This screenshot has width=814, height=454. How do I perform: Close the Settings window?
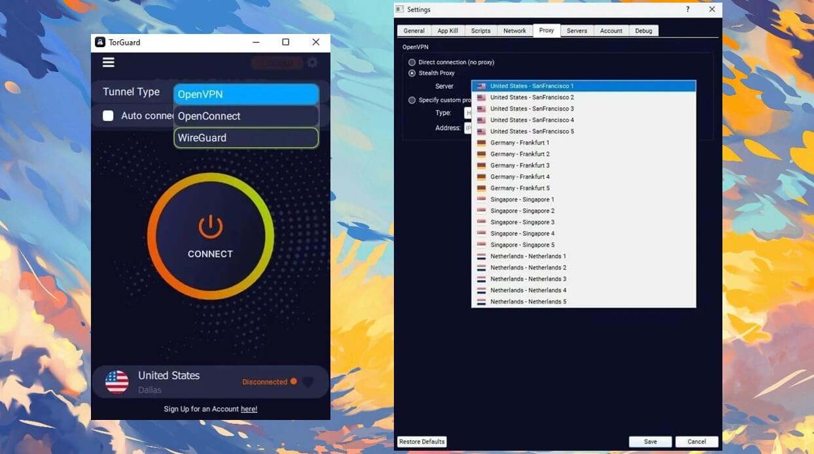(x=712, y=9)
